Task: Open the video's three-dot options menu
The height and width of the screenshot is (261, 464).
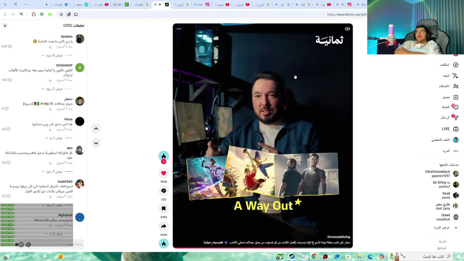Action: (x=179, y=29)
